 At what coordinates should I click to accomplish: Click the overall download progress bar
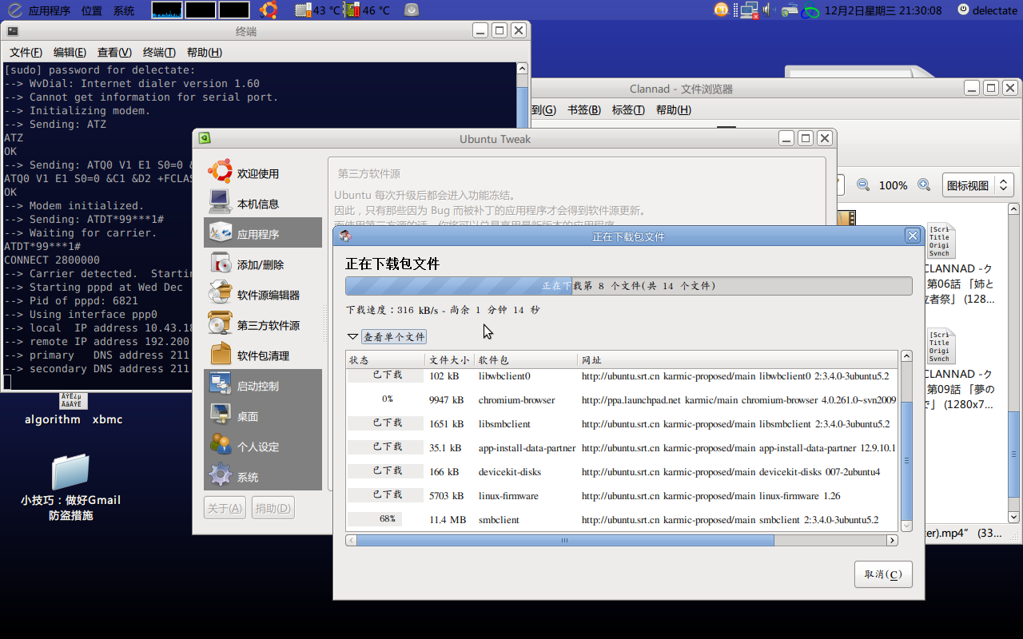[x=628, y=286]
